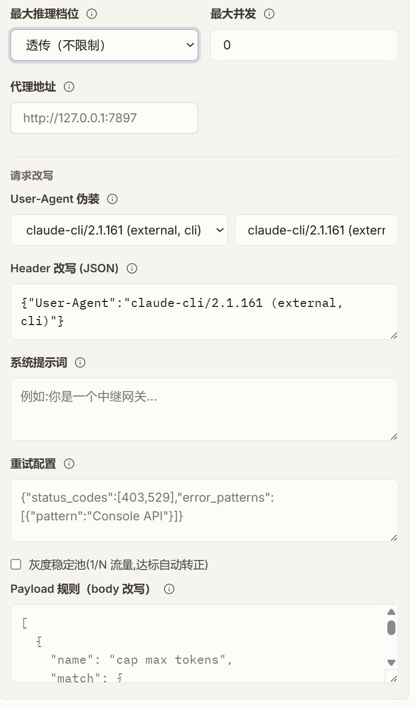This screenshot has width=417, height=707.
Task: Open help icon for Header 改写 (JSON)
Action: coord(132,268)
